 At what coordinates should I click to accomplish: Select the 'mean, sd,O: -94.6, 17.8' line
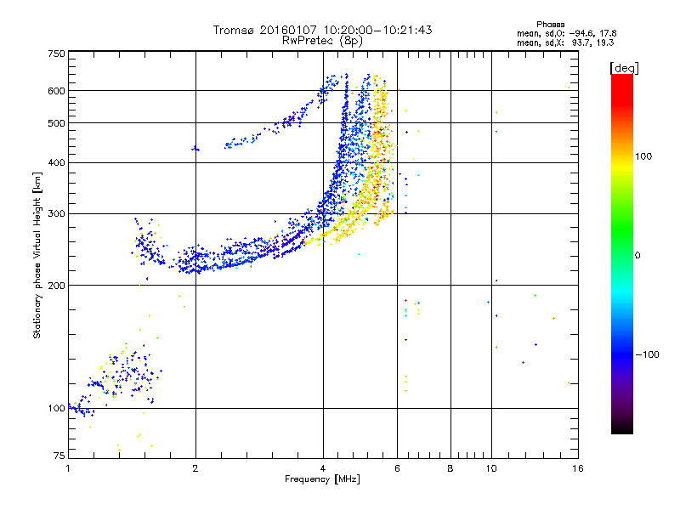click(567, 33)
